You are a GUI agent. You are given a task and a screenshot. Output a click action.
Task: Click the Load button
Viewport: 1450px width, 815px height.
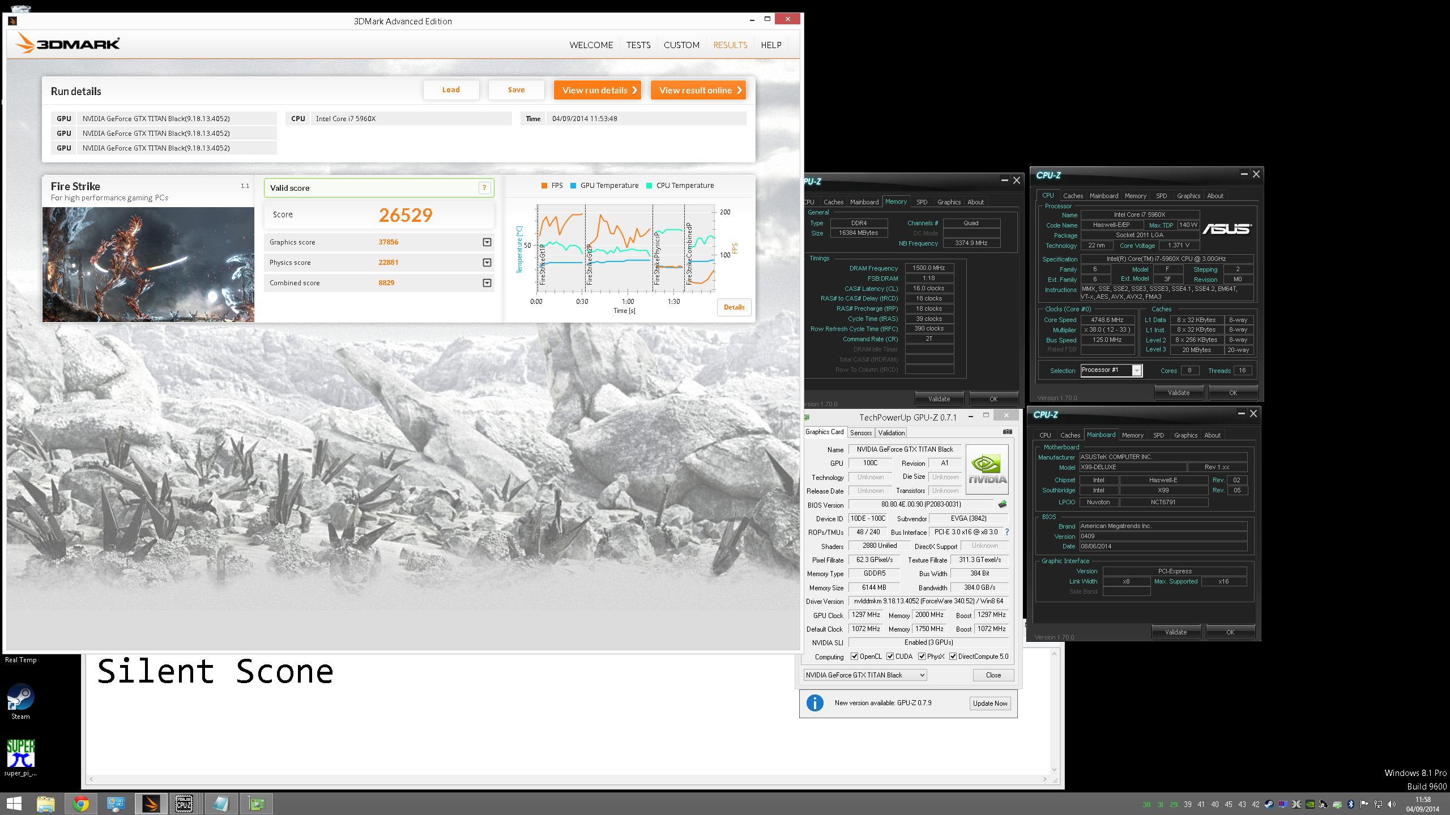[x=451, y=90]
